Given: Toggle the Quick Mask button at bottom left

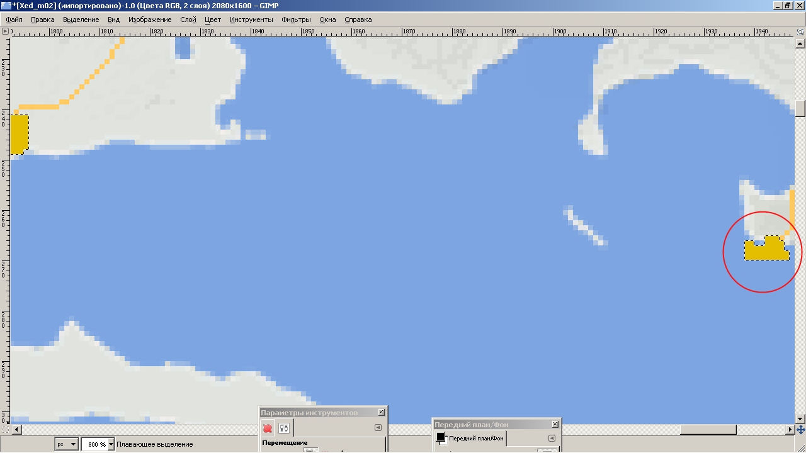Looking at the screenshot, I should [x=5, y=430].
